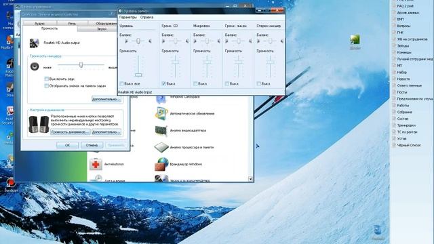Click Дополнительно... button under mixer volume

tap(106, 99)
